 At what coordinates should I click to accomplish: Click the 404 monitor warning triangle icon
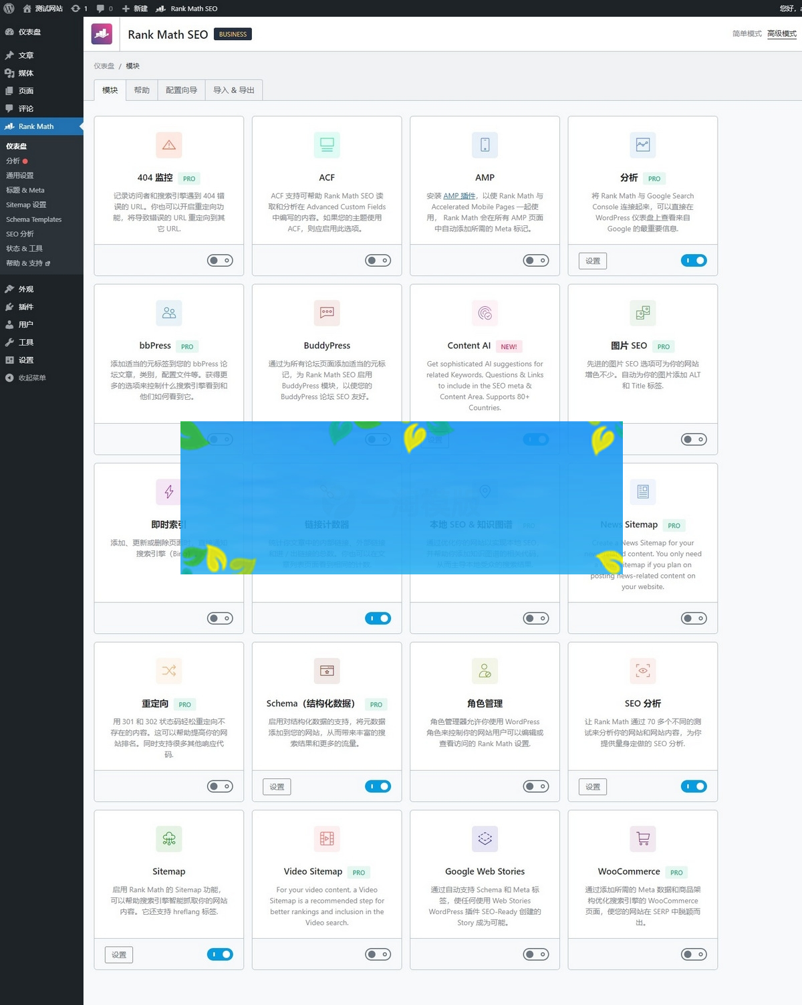[x=168, y=145]
